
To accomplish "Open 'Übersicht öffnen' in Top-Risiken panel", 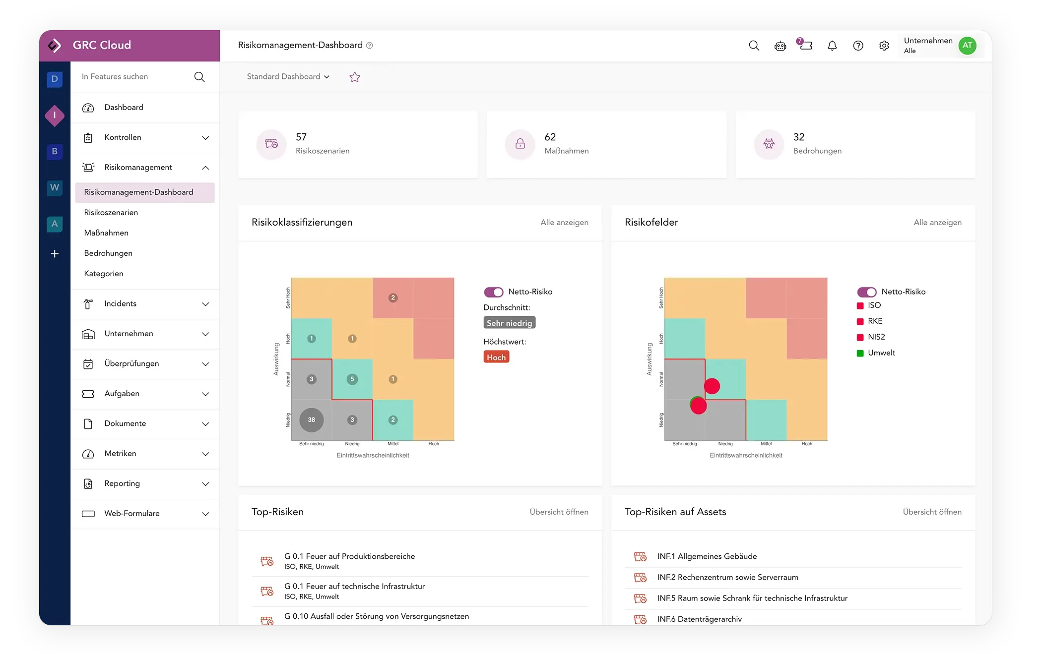I will pos(559,512).
